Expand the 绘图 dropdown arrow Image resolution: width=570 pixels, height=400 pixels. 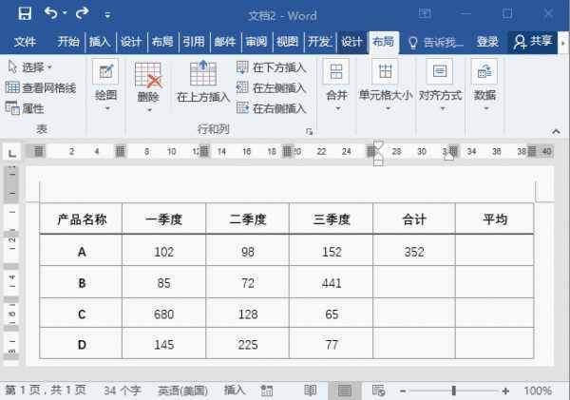(x=107, y=108)
